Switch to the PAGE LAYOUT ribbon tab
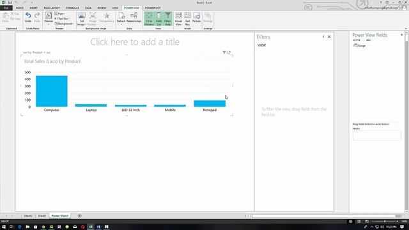Viewport: 409px width, 230px height. click(52, 8)
